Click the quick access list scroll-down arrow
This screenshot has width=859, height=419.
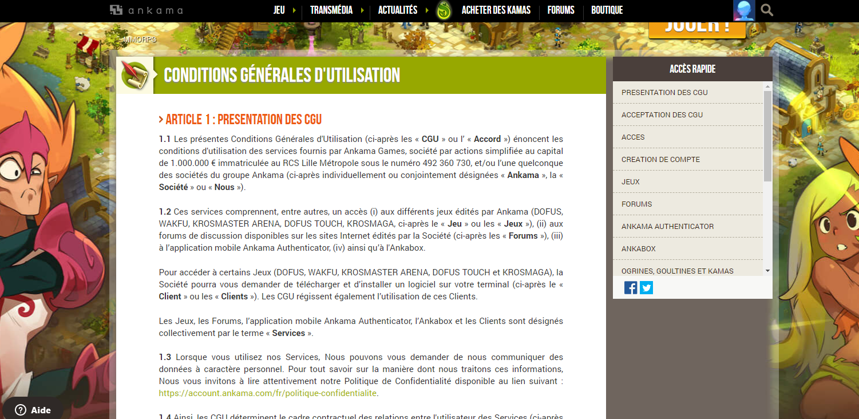pyautogui.click(x=768, y=271)
